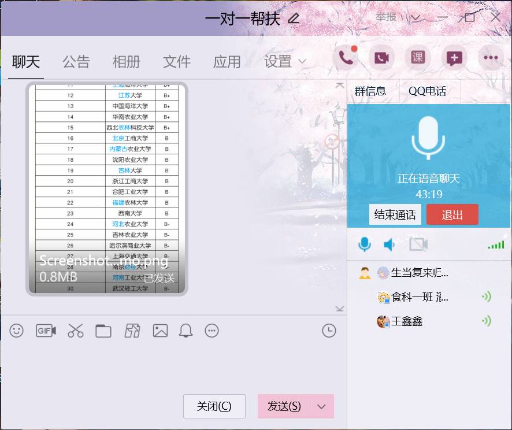
Task: Click the plus icon in top toolbar
Action: (x=453, y=57)
